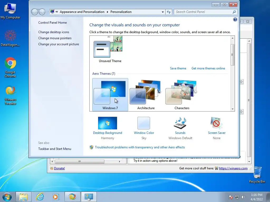Open recent pages dropdown arrow

(x=47, y=12)
